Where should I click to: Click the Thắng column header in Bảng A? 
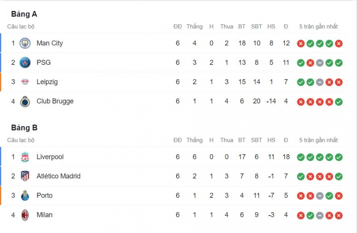(x=195, y=27)
